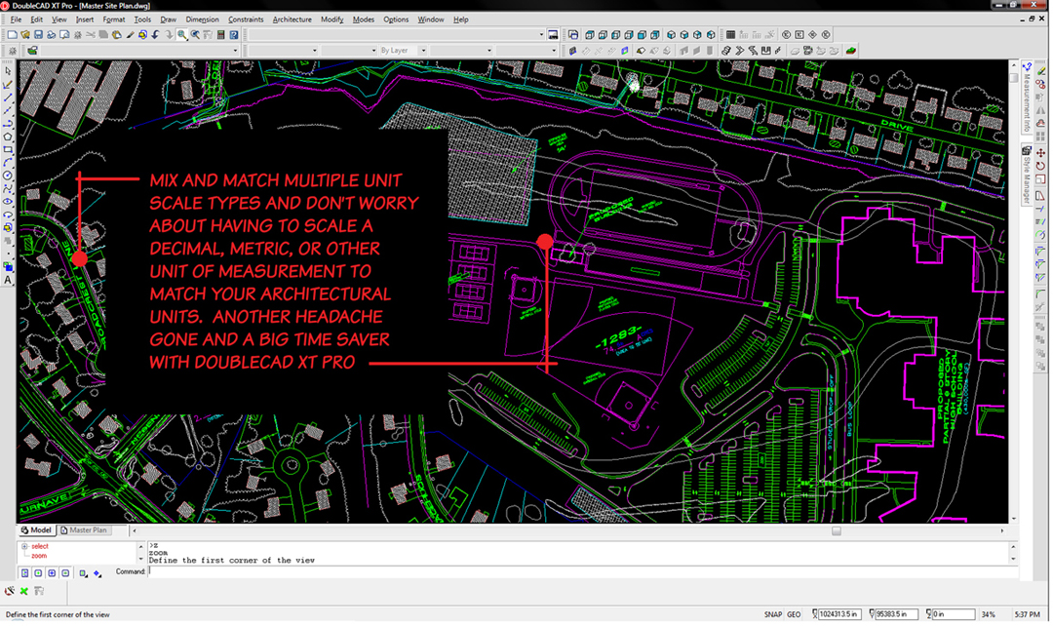Disable the highlighted zoom toggle button
1053x626 pixels.
tap(180, 35)
